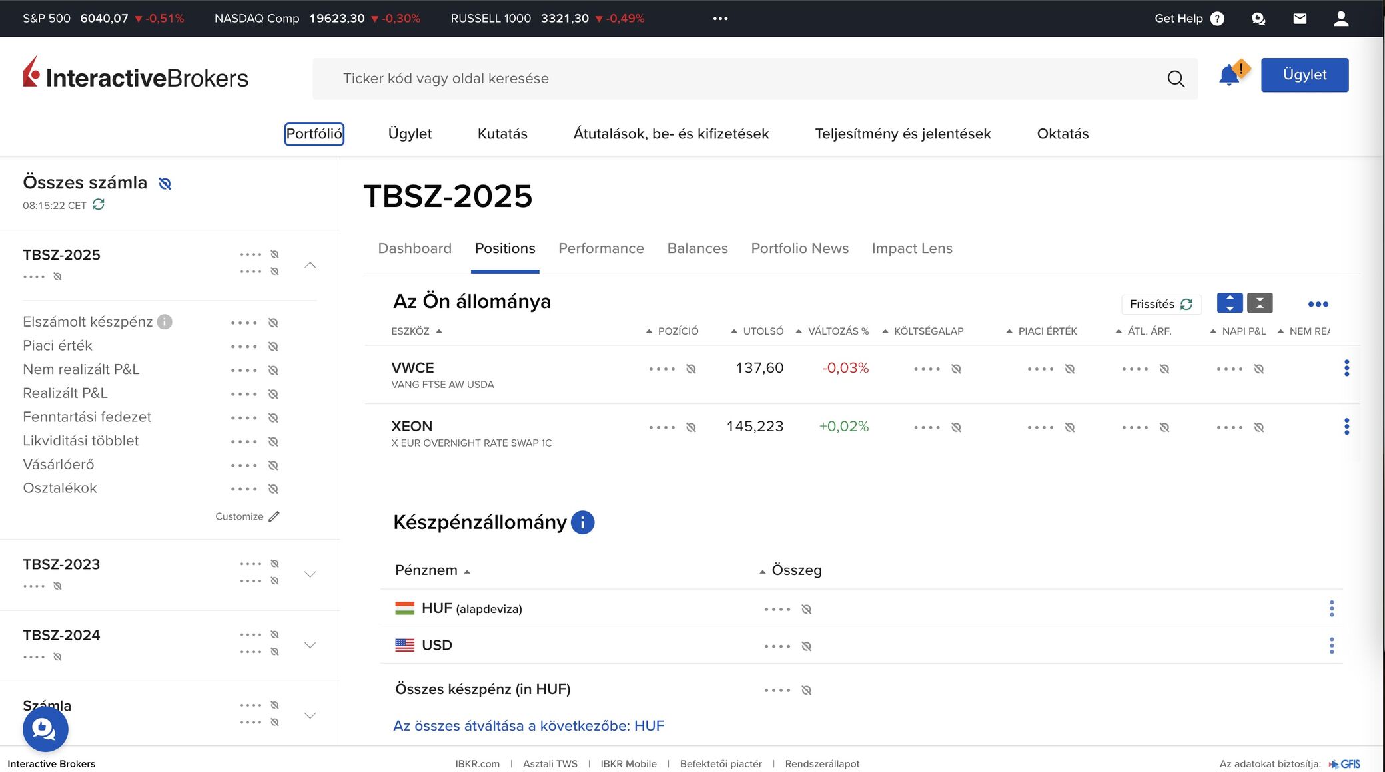The image size is (1385, 772).
Task: Open the mail messages icon
Action: pos(1300,19)
